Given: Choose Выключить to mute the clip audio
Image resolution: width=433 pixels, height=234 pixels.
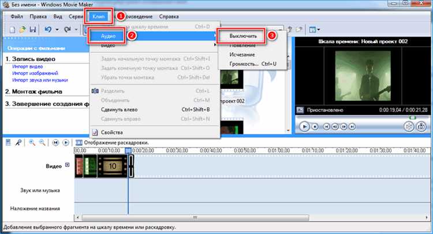Looking at the screenshot, I should (x=243, y=36).
